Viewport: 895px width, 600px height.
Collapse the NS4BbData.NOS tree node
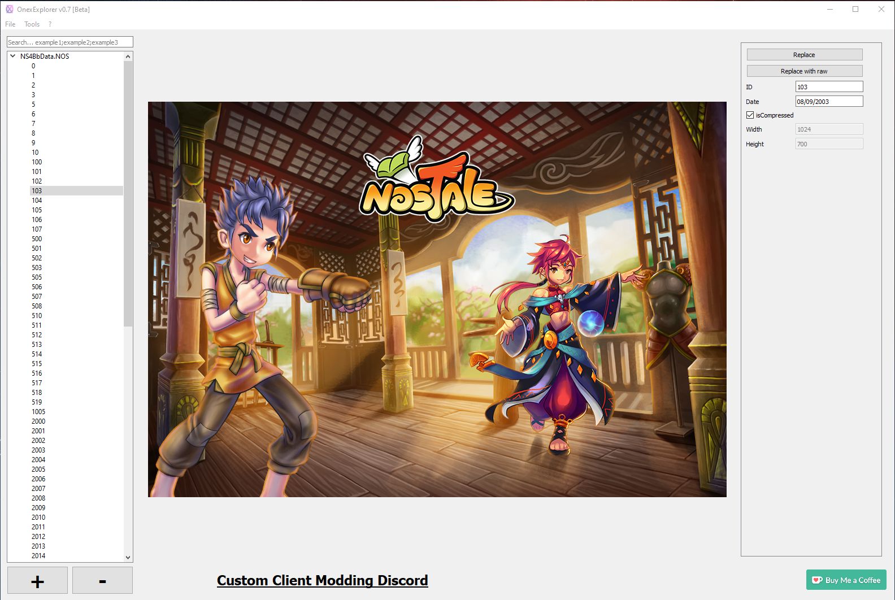tap(13, 56)
